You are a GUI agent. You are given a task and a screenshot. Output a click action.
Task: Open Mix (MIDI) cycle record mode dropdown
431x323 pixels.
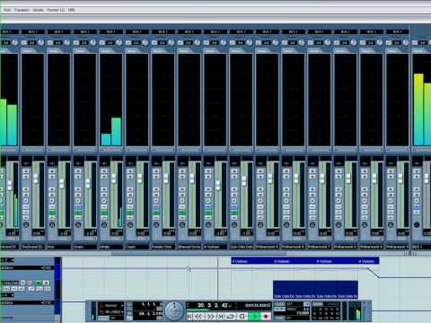tap(111, 312)
